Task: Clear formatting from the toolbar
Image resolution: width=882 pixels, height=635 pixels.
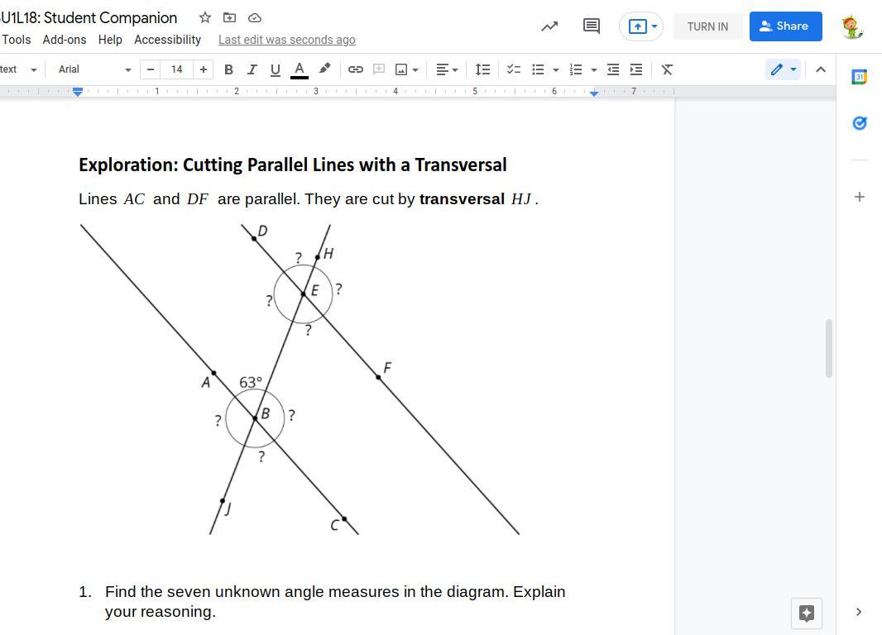Action: coord(667,69)
